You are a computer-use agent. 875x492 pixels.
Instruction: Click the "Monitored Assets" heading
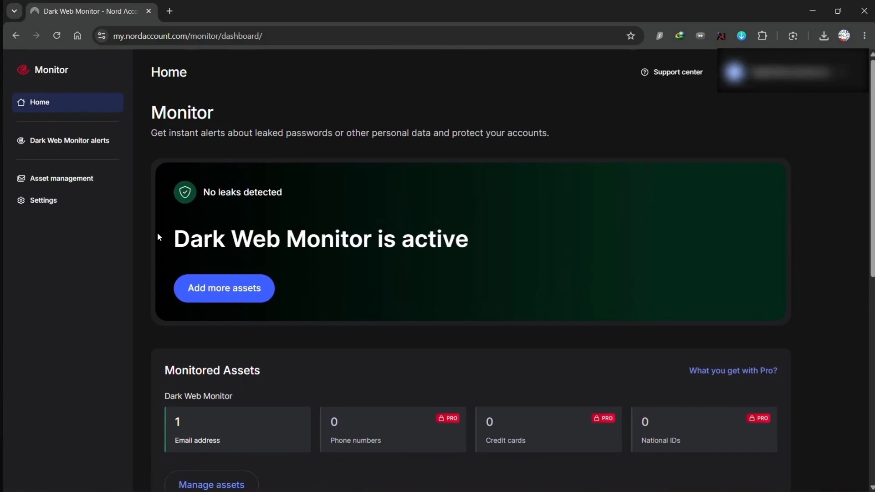[212, 370]
